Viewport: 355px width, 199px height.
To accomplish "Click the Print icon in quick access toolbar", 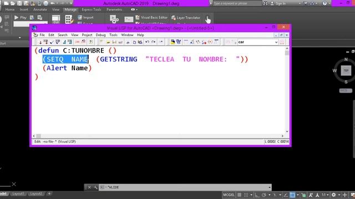I will (x=45, y=3).
